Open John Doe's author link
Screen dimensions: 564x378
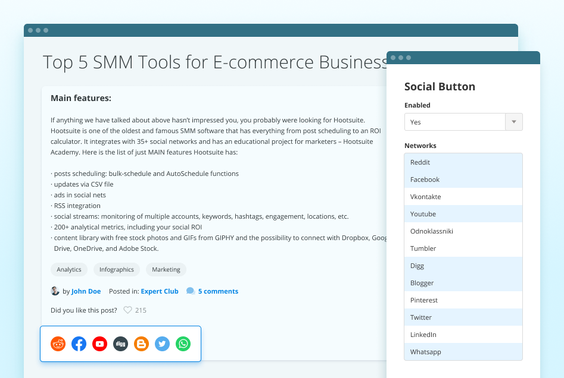tap(86, 291)
